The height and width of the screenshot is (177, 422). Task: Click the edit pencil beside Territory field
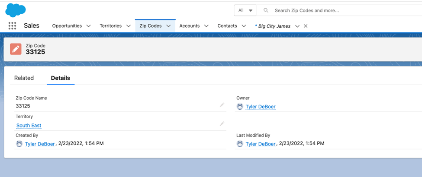tap(222, 124)
